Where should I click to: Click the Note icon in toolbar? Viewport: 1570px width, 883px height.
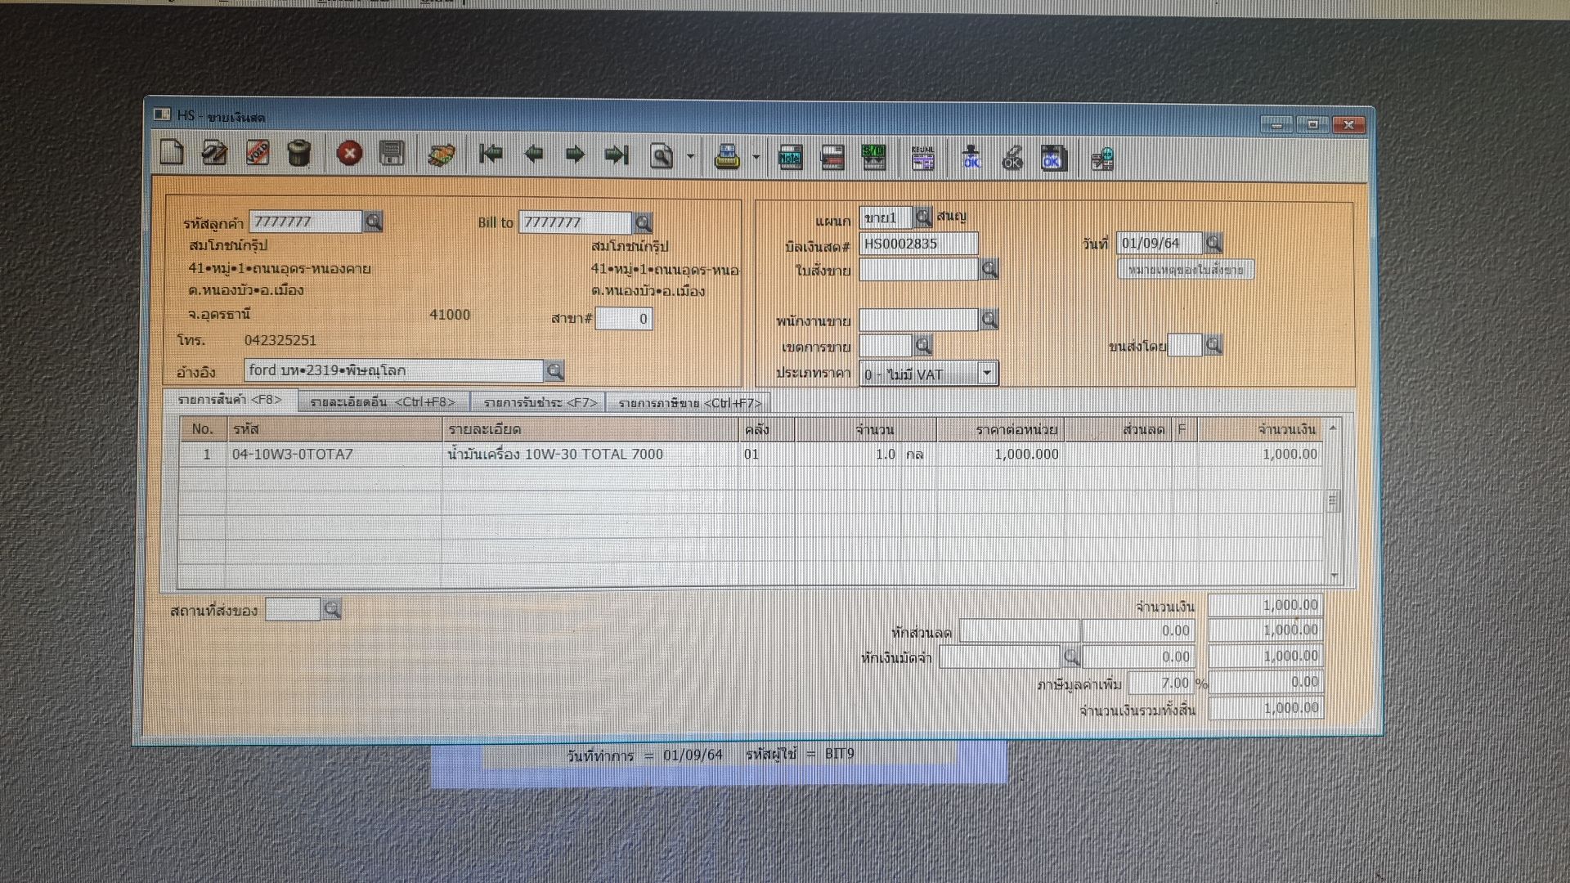[790, 157]
